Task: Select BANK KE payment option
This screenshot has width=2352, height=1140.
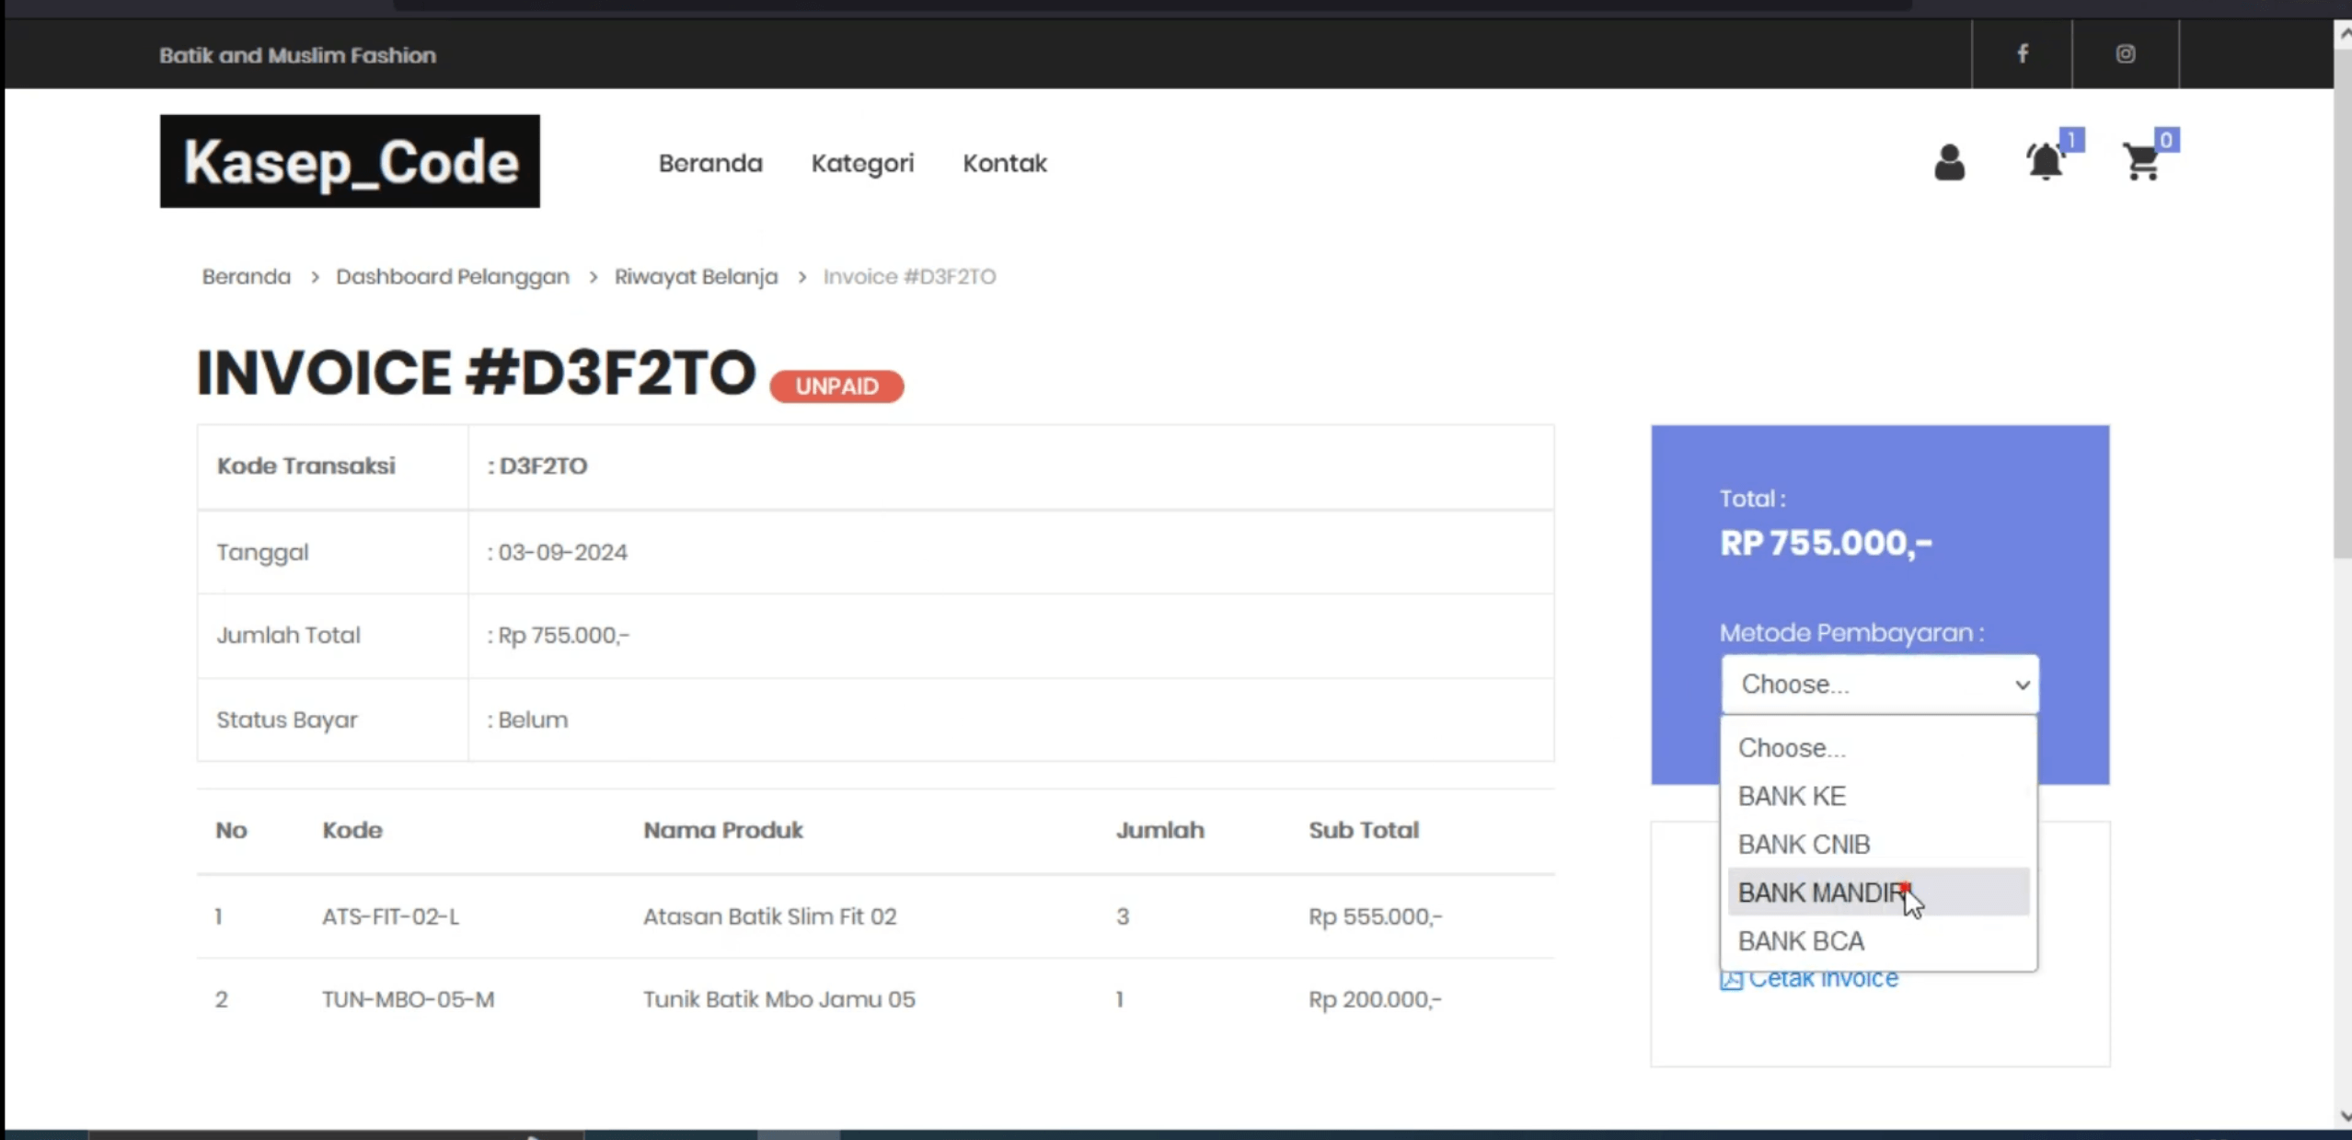Action: pyautogui.click(x=1878, y=796)
